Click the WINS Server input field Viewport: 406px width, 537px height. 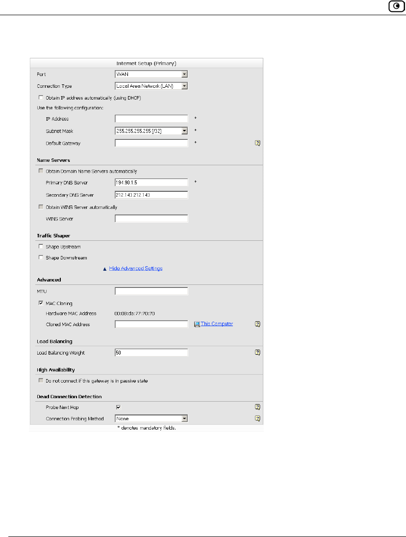pos(152,219)
